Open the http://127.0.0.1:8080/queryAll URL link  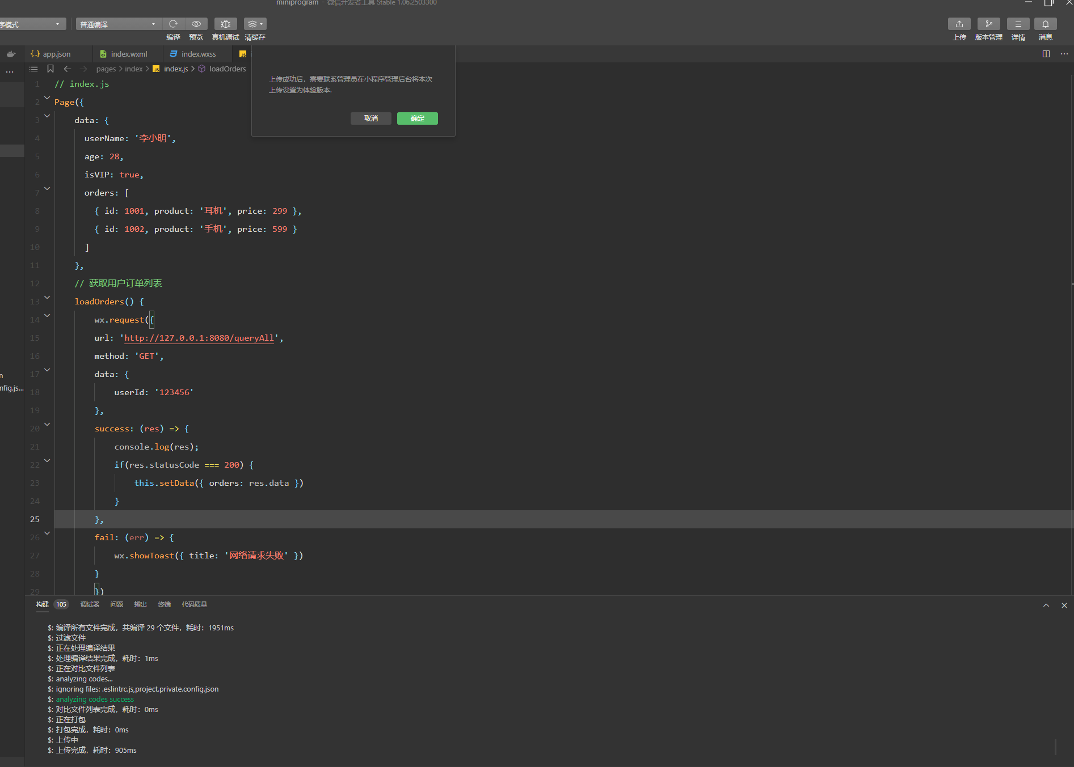199,338
